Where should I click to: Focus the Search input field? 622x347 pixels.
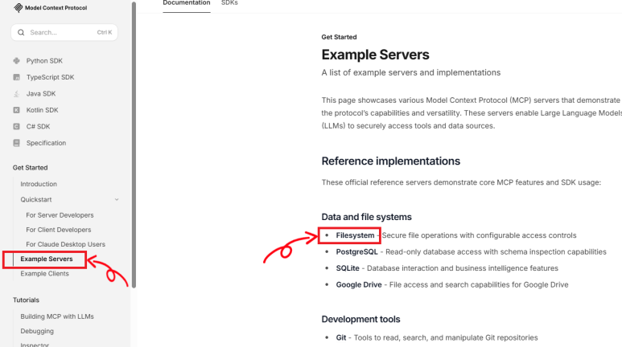tap(64, 32)
